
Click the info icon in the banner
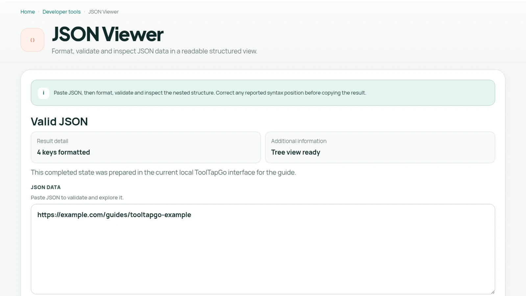[43, 93]
